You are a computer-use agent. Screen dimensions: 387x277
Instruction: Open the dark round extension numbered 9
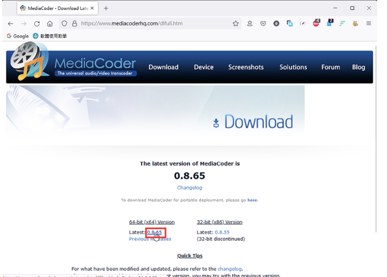(x=276, y=24)
